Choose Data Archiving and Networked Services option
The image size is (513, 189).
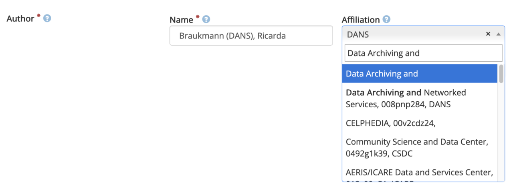pyautogui.click(x=419, y=99)
